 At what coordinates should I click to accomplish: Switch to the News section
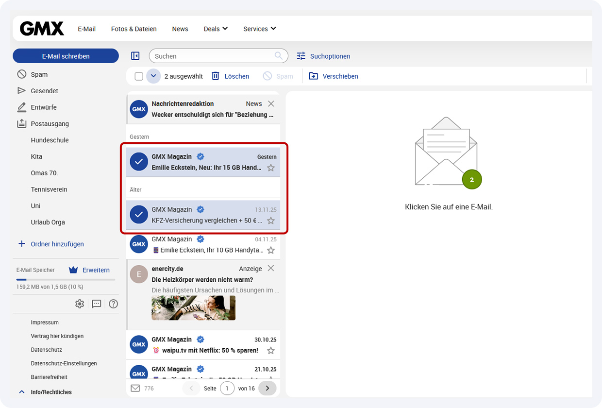[x=180, y=29]
